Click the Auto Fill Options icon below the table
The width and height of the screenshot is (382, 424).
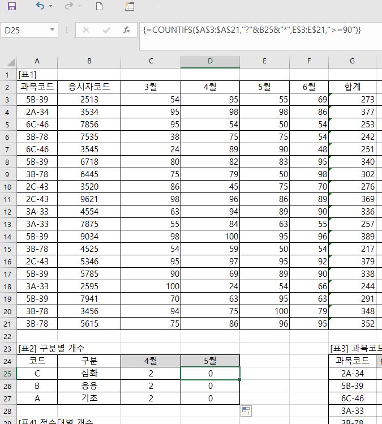[x=246, y=410]
